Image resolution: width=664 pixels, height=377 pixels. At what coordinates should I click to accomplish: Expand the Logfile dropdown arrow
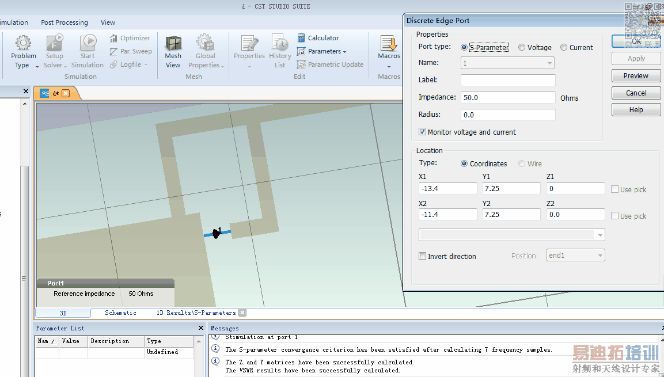146,64
